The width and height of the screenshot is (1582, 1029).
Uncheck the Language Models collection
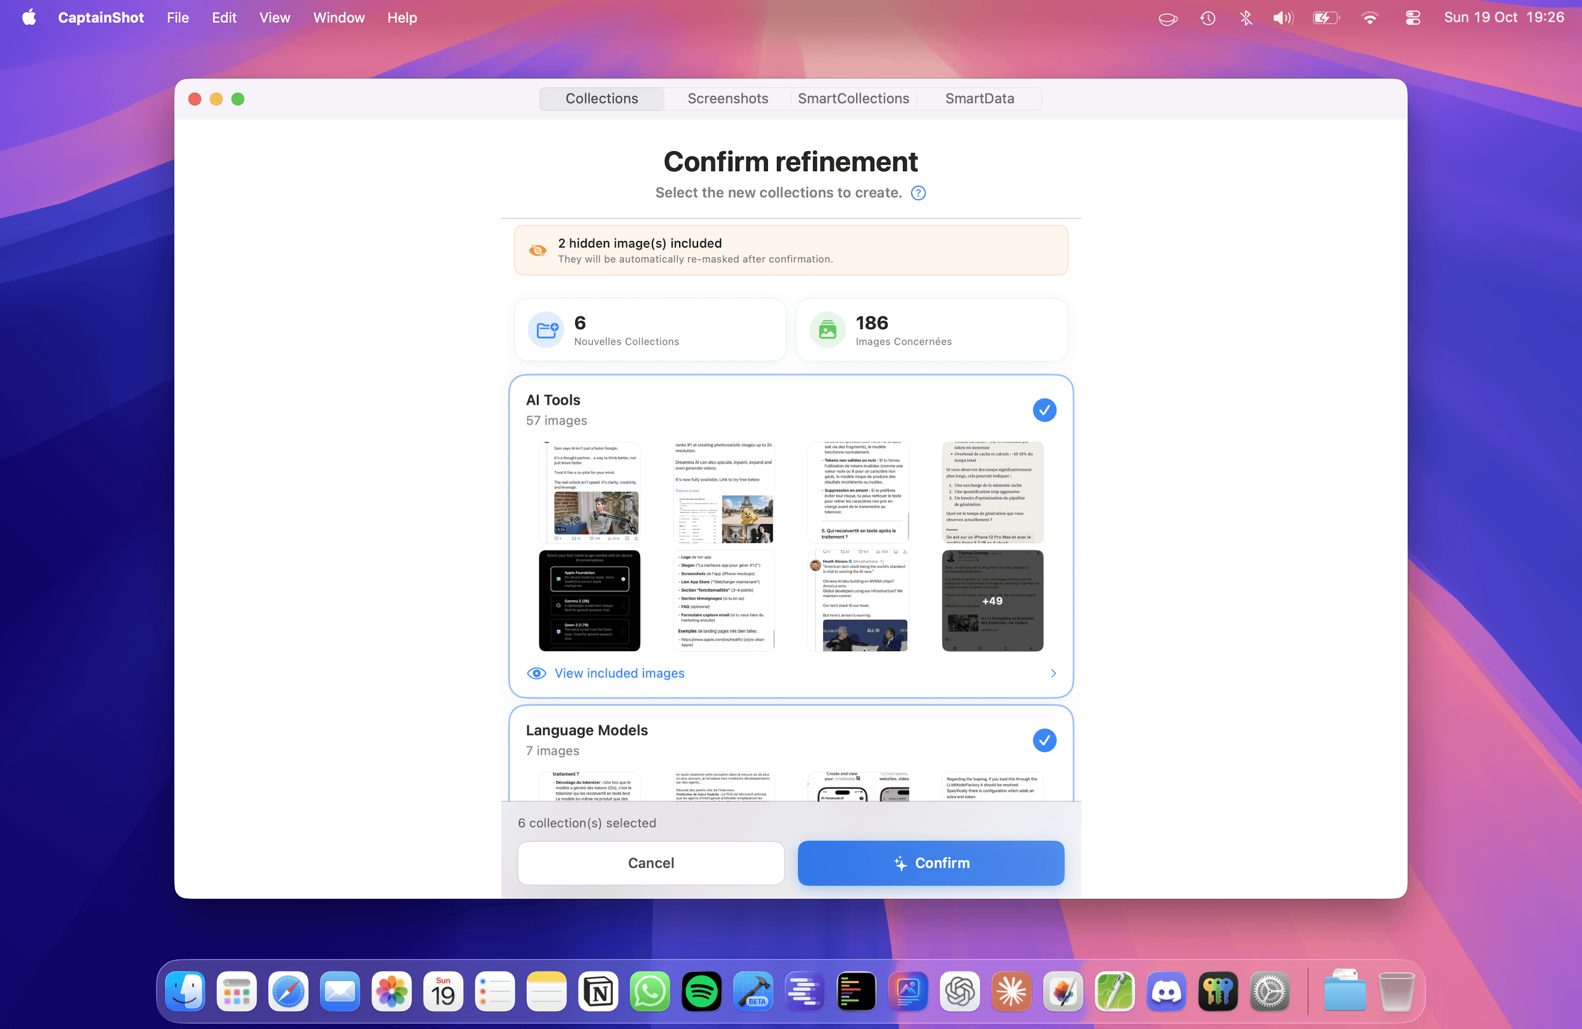pyautogui.click(x=1044, y=741)
